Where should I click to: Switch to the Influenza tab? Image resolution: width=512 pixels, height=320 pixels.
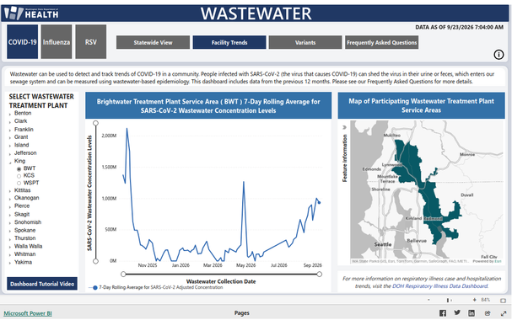point(57,42)
